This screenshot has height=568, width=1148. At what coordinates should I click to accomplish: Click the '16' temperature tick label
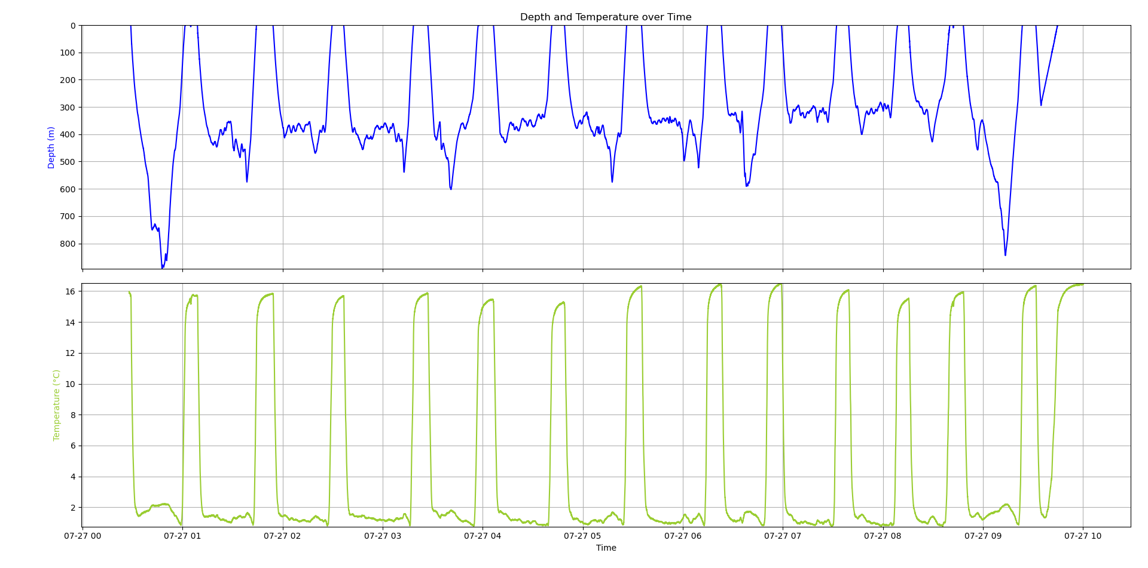click(x=72, y=291)
